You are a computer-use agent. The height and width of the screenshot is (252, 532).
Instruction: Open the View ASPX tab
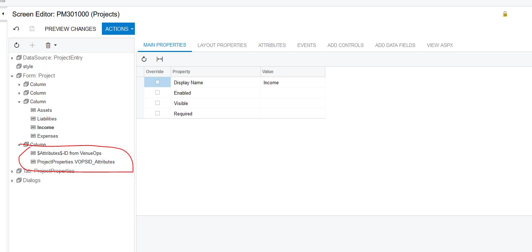pos(440,45)
